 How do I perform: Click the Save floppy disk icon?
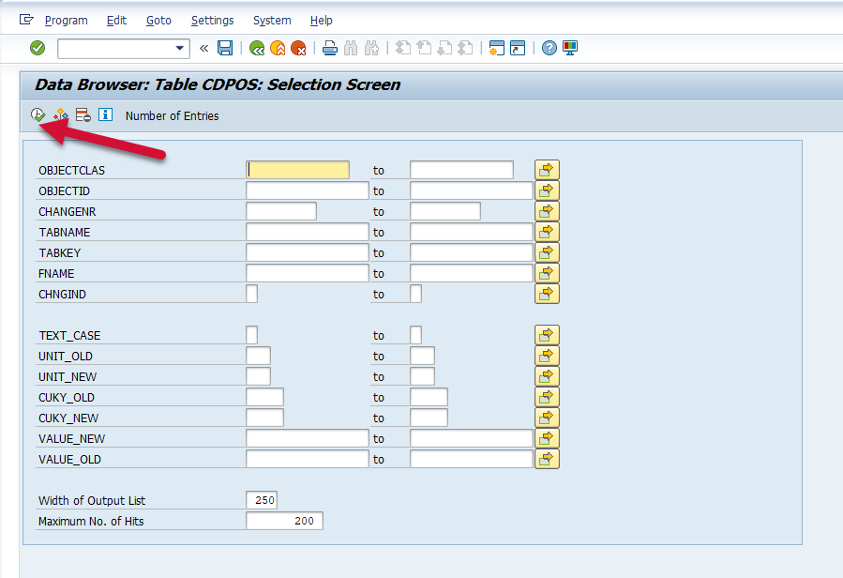[x=225, y=48]
